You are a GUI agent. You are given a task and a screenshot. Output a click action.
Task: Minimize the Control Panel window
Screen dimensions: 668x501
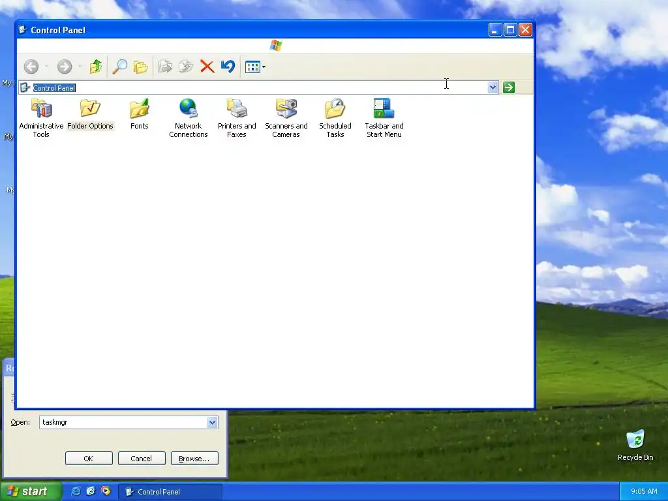coord(494,30)
